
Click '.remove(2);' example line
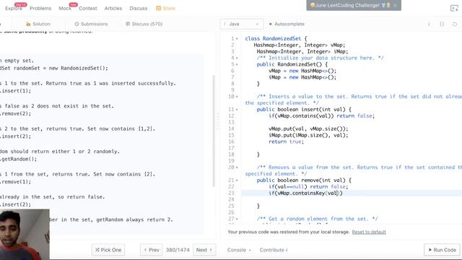15,114
